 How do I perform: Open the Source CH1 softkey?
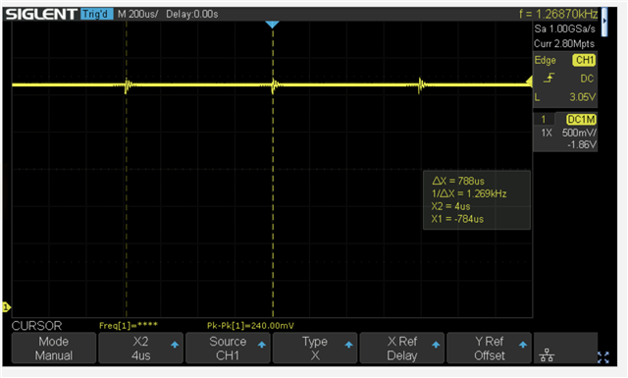point(228,348)
